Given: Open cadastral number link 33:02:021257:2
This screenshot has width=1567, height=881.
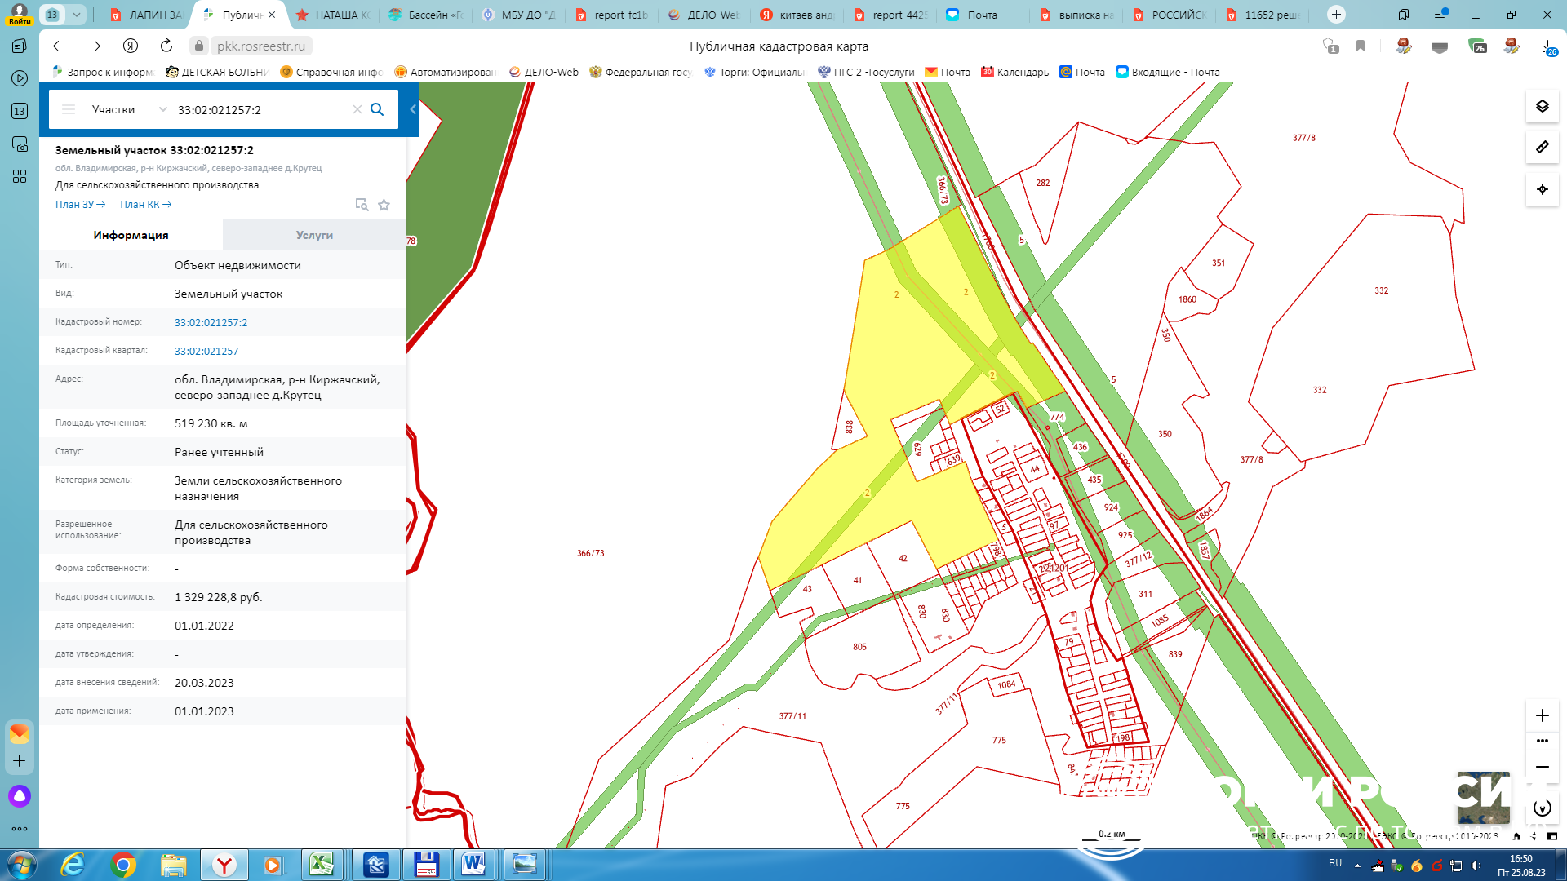Looking at the screenshot, I should tap(211, 322).
